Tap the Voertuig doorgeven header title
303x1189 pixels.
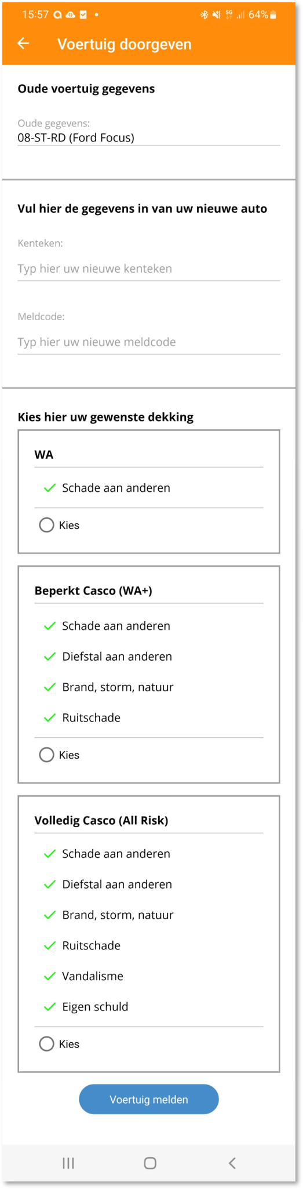(x=124, y=44)
